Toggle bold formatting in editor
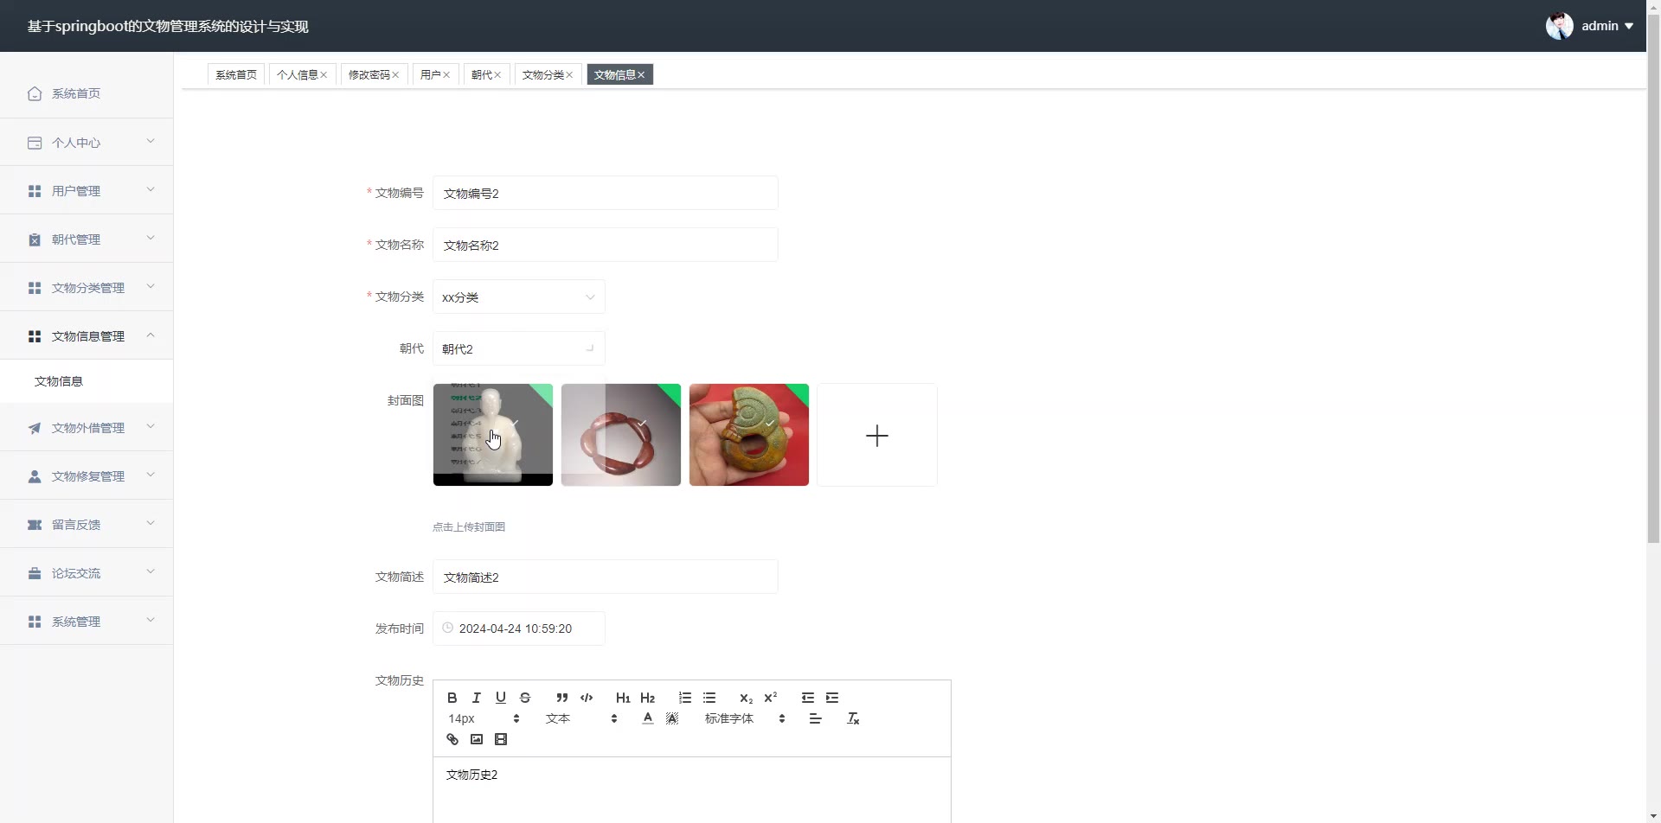Screen dimensions: 1661x823 click(x=452, y=698)
